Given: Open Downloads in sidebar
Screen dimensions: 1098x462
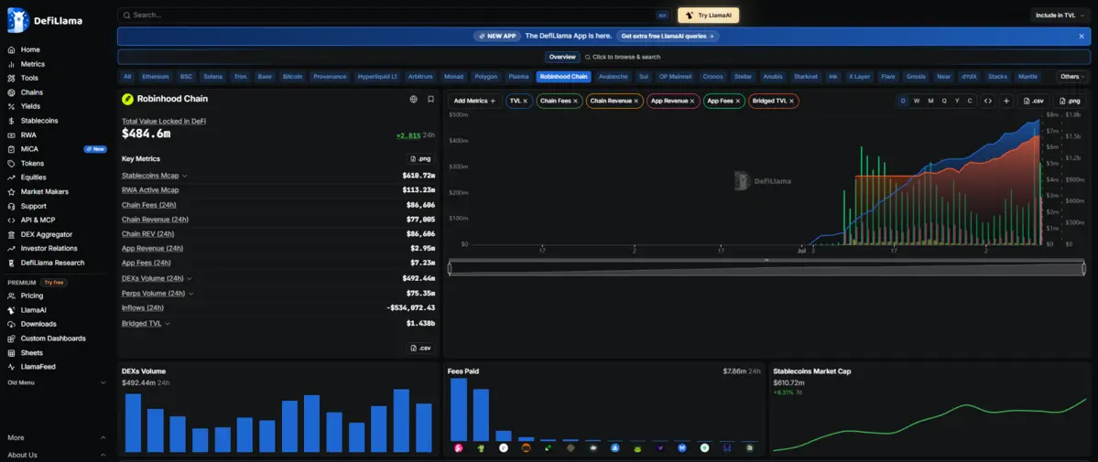Looking at the screenshot, I should point(32,324).
